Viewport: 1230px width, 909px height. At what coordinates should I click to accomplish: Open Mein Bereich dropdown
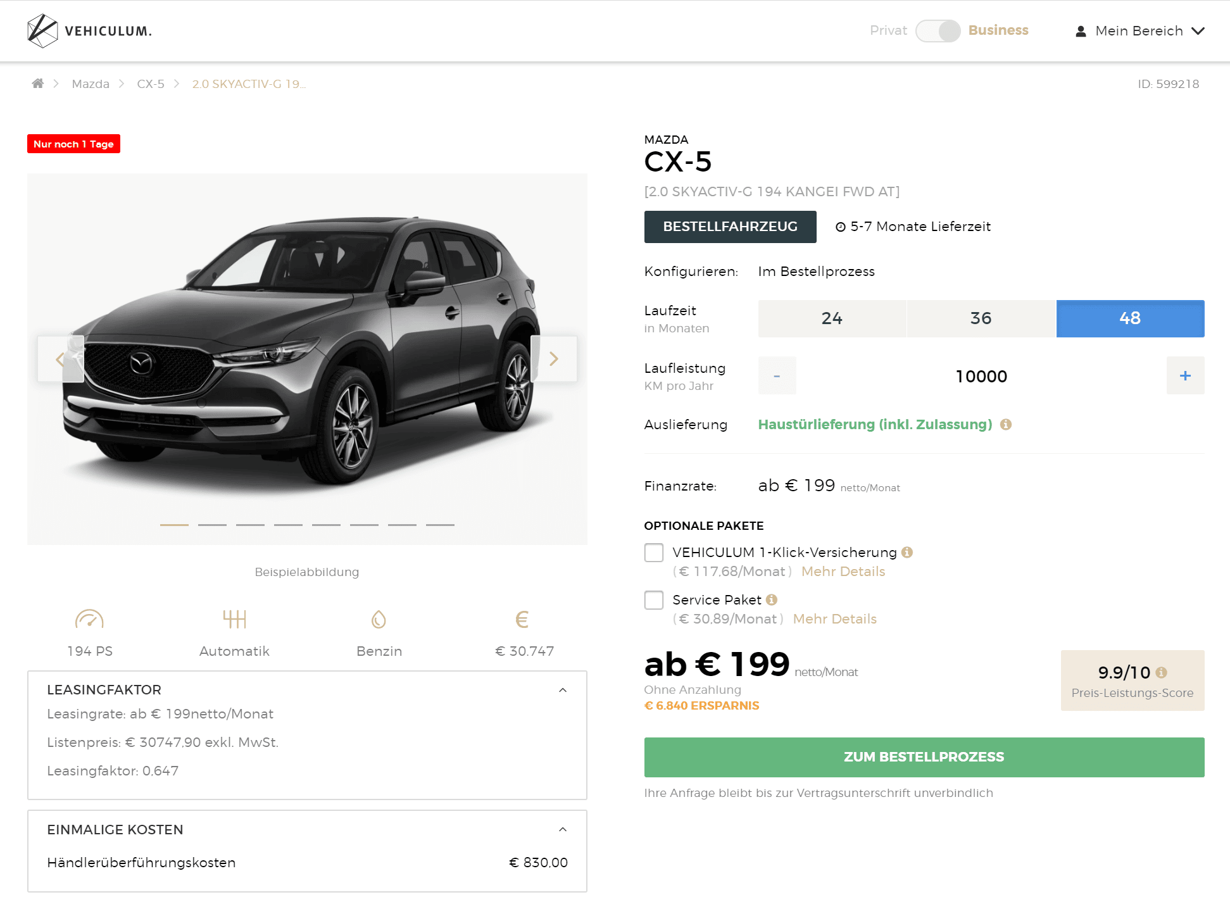click(1139, 31)
